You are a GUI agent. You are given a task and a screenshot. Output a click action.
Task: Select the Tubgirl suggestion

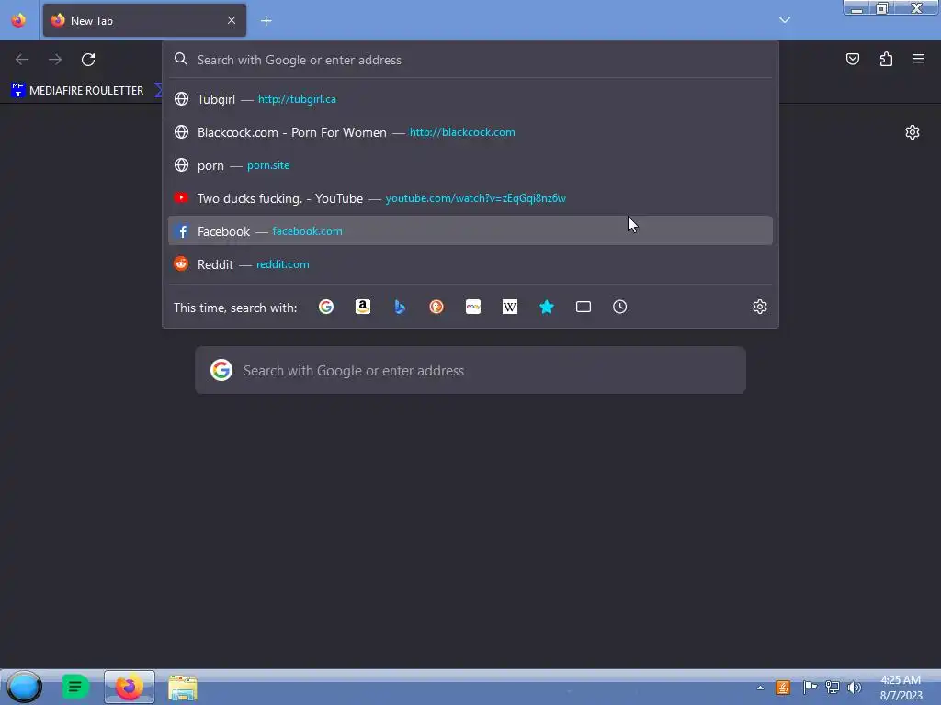pyautogui.click(x=470, y=99)
